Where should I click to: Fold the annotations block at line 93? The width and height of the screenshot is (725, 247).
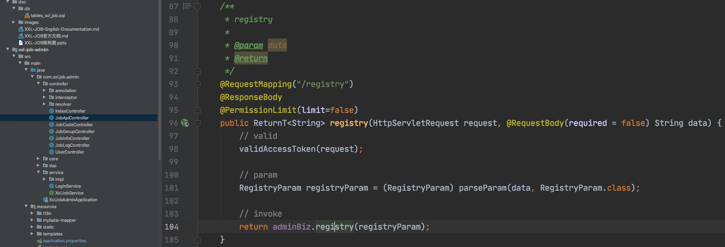[198, 84]
